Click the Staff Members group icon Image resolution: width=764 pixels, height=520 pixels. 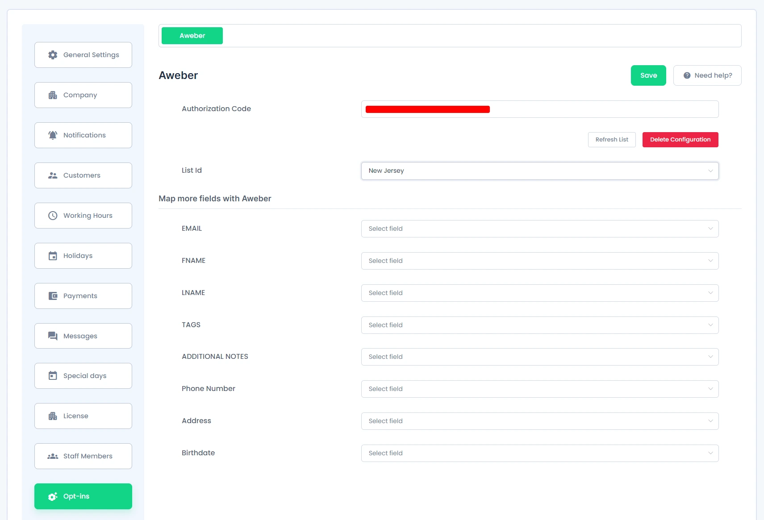coord(53,456)
